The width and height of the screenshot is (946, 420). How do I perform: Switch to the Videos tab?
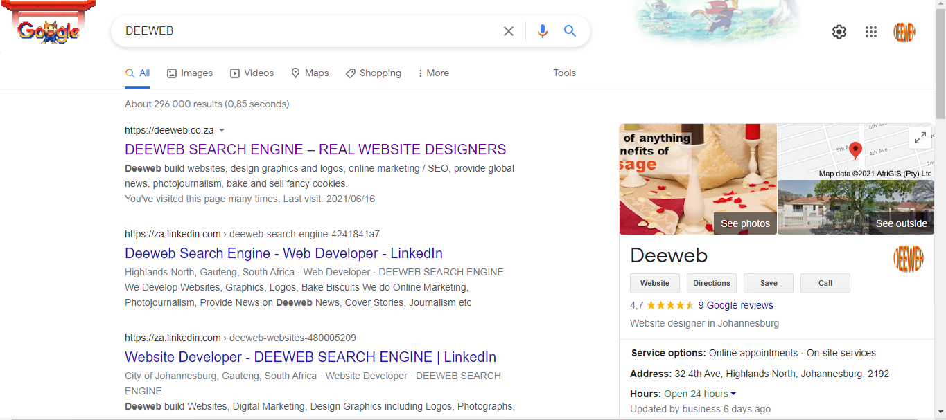click(x=252, y=73)
